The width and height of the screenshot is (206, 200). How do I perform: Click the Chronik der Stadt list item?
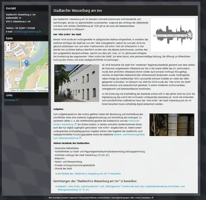tap(63, 169)
